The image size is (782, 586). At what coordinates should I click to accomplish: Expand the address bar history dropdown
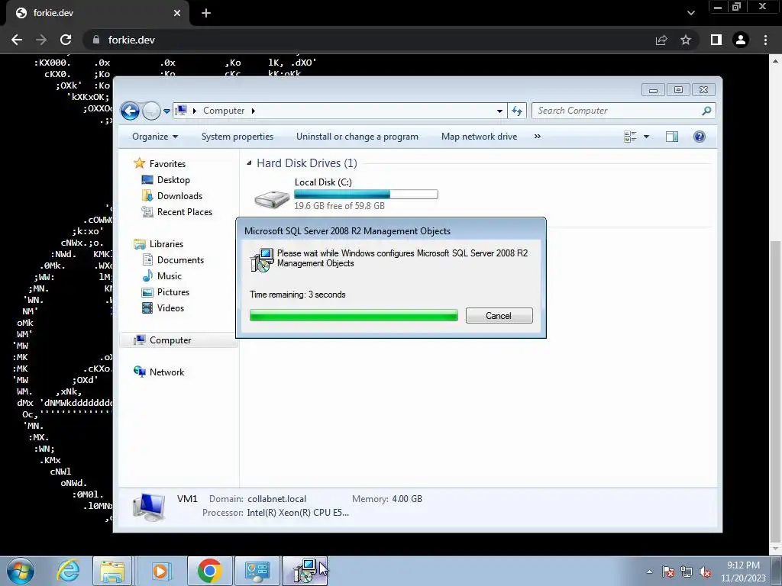[499, 111]
